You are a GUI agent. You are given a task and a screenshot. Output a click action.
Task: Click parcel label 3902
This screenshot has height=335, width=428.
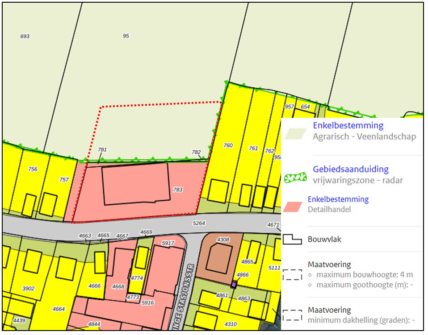pyautogui.click(x=29, y=288)
